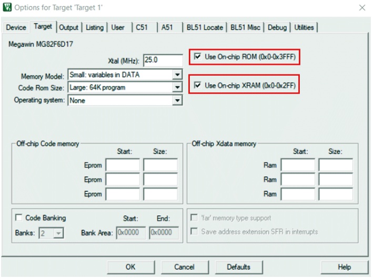Open the Output tab
This screenshot has height=279, width=373.
[x=68, y=27]
